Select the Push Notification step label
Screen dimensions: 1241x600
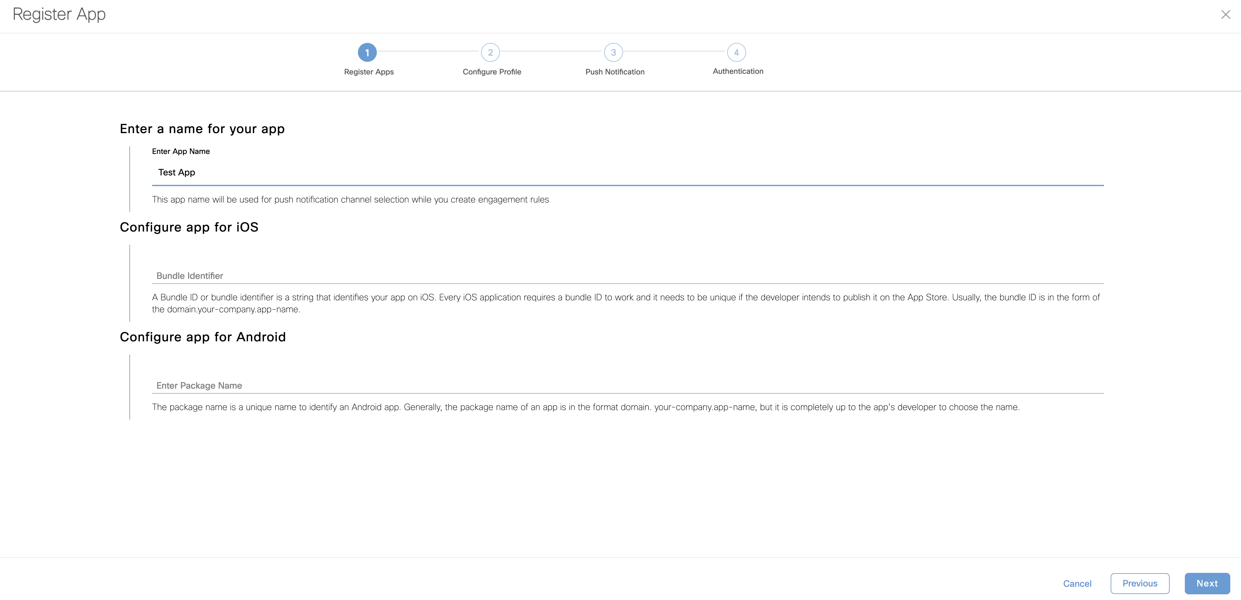pyautogui.click(x=615, y=72)
